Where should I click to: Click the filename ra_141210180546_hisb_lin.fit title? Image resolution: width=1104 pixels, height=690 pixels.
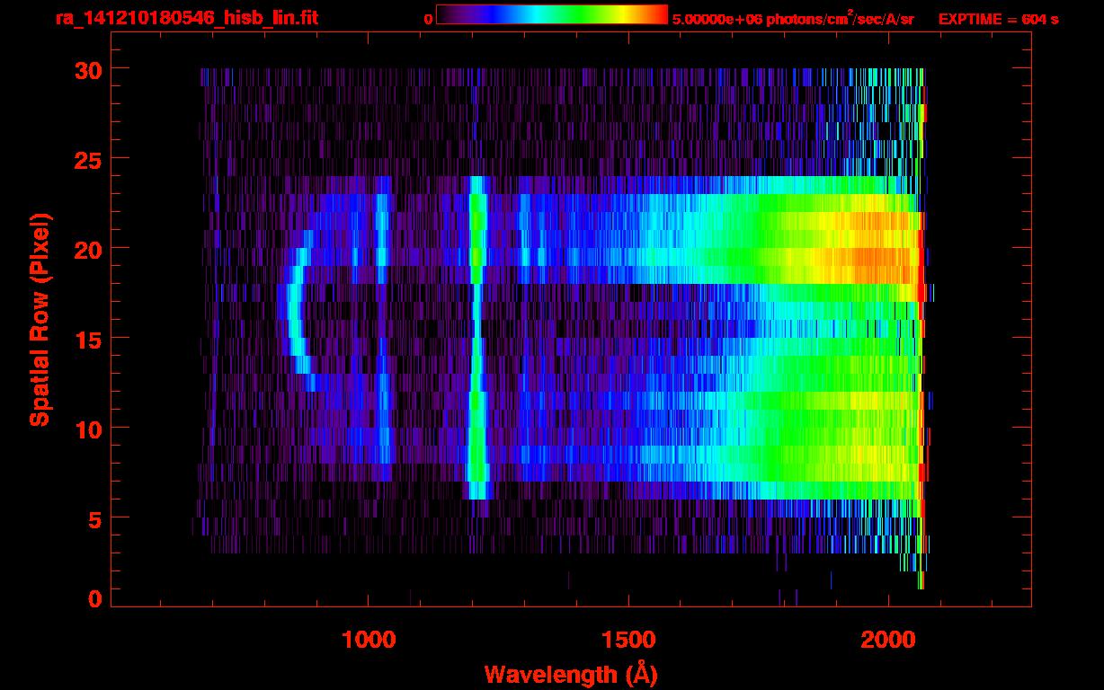click(x=186, y=17)
